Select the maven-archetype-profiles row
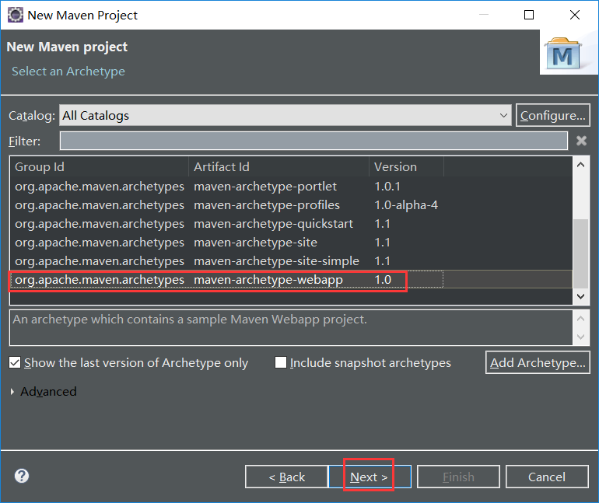 (291, 205)
